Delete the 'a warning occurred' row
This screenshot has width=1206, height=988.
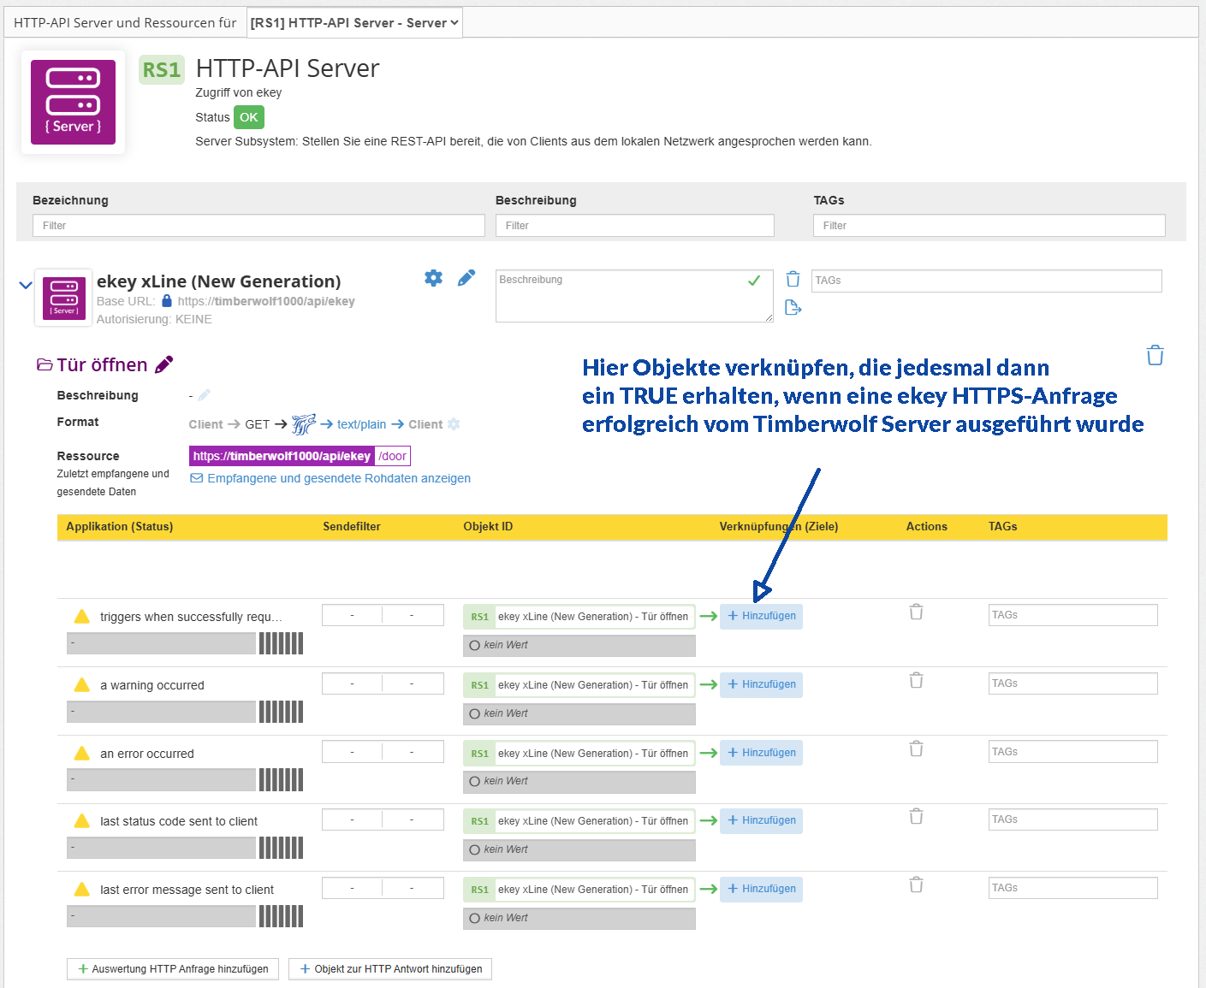tap(916, 680)
